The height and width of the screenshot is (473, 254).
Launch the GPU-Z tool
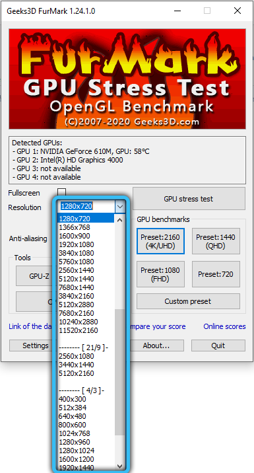click(x=37, y=275)
